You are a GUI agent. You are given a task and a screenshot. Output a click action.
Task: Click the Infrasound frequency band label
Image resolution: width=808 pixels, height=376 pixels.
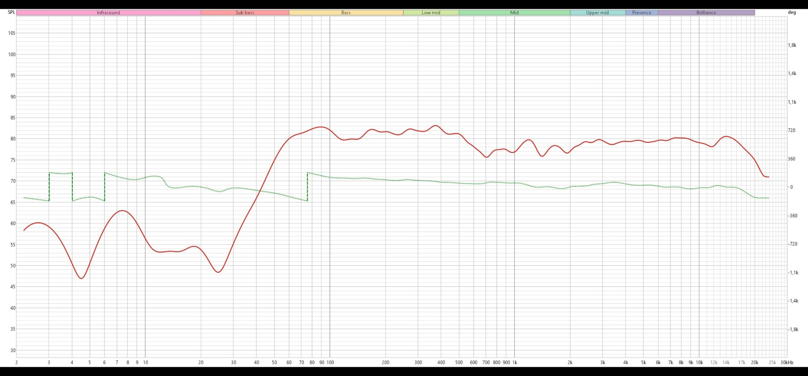tap(108, 13)
